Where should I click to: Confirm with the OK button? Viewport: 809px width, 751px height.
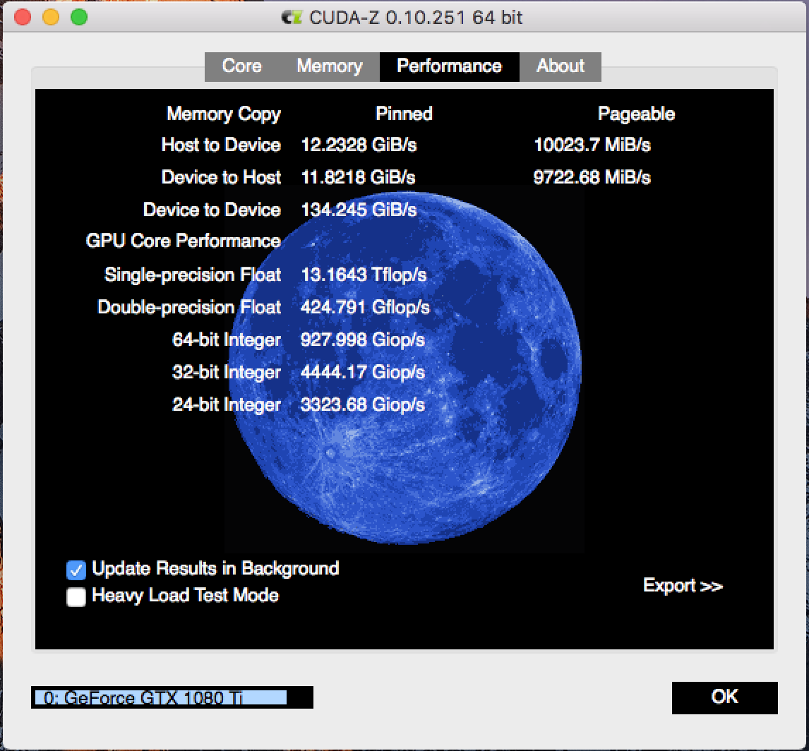point(724,697)
